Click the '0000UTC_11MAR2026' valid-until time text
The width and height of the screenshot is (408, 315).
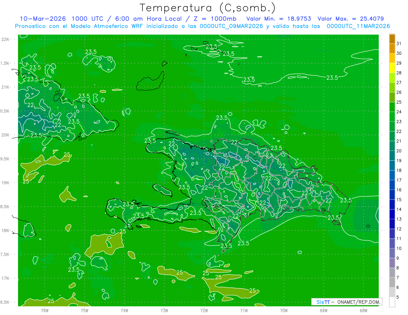pyautogui.click(x=358, y=26)
